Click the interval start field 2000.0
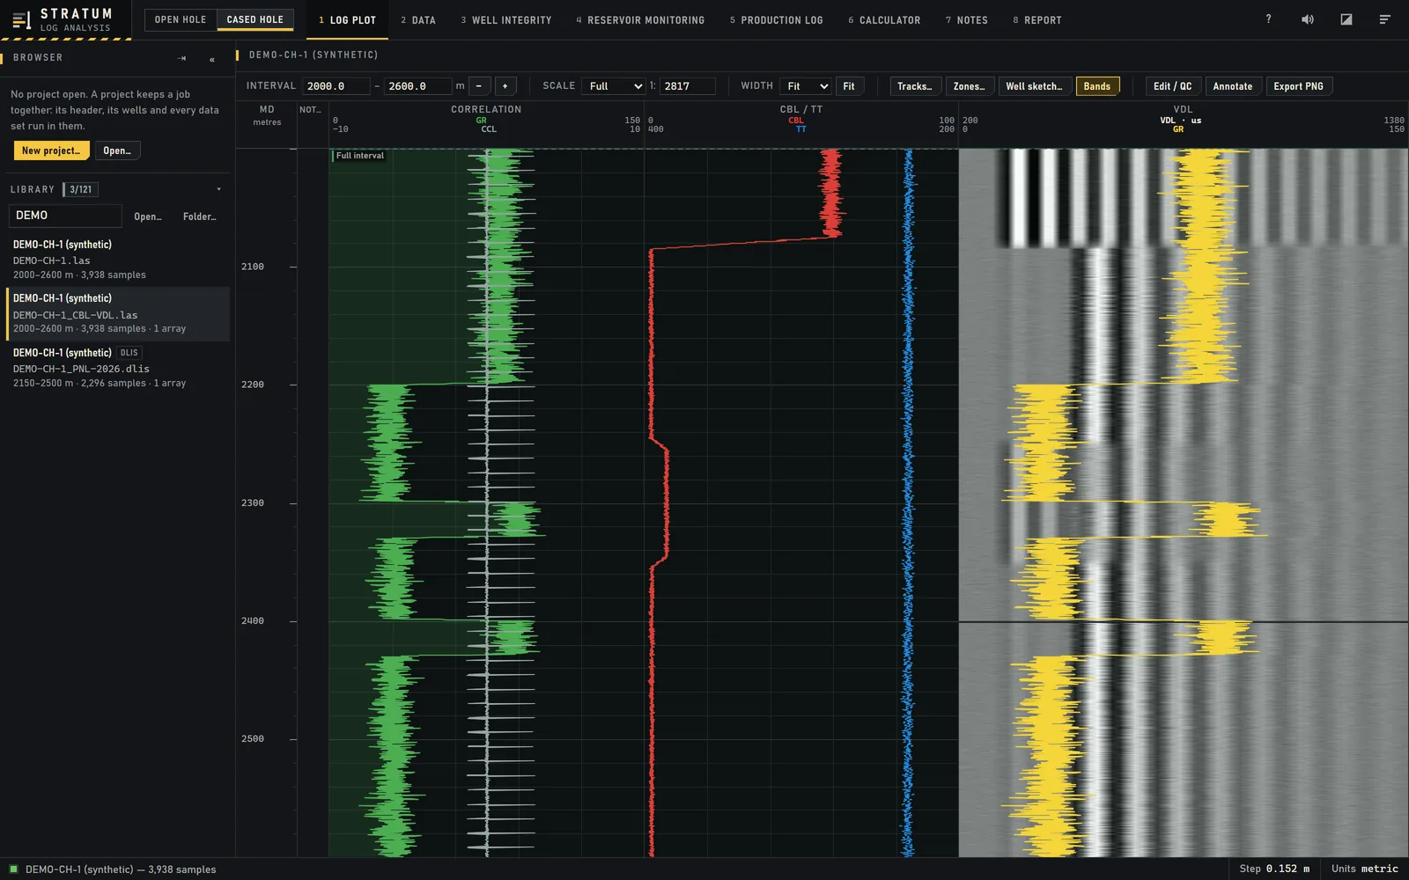 [336, 86]
